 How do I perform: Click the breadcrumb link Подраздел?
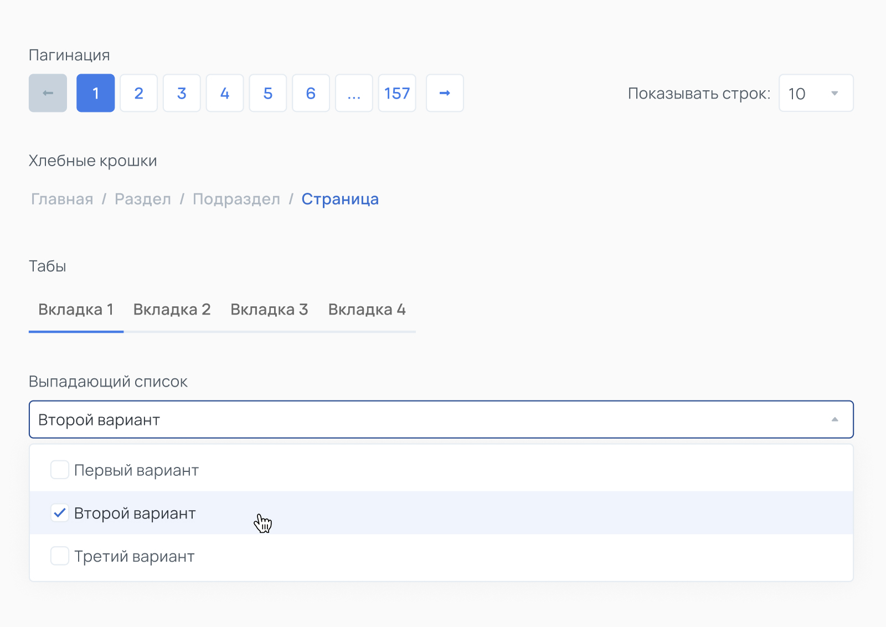[236, 199]
